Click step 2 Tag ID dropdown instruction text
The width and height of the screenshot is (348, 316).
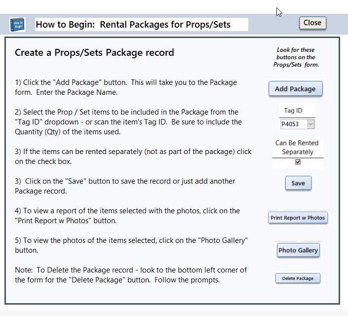(128, 122)
